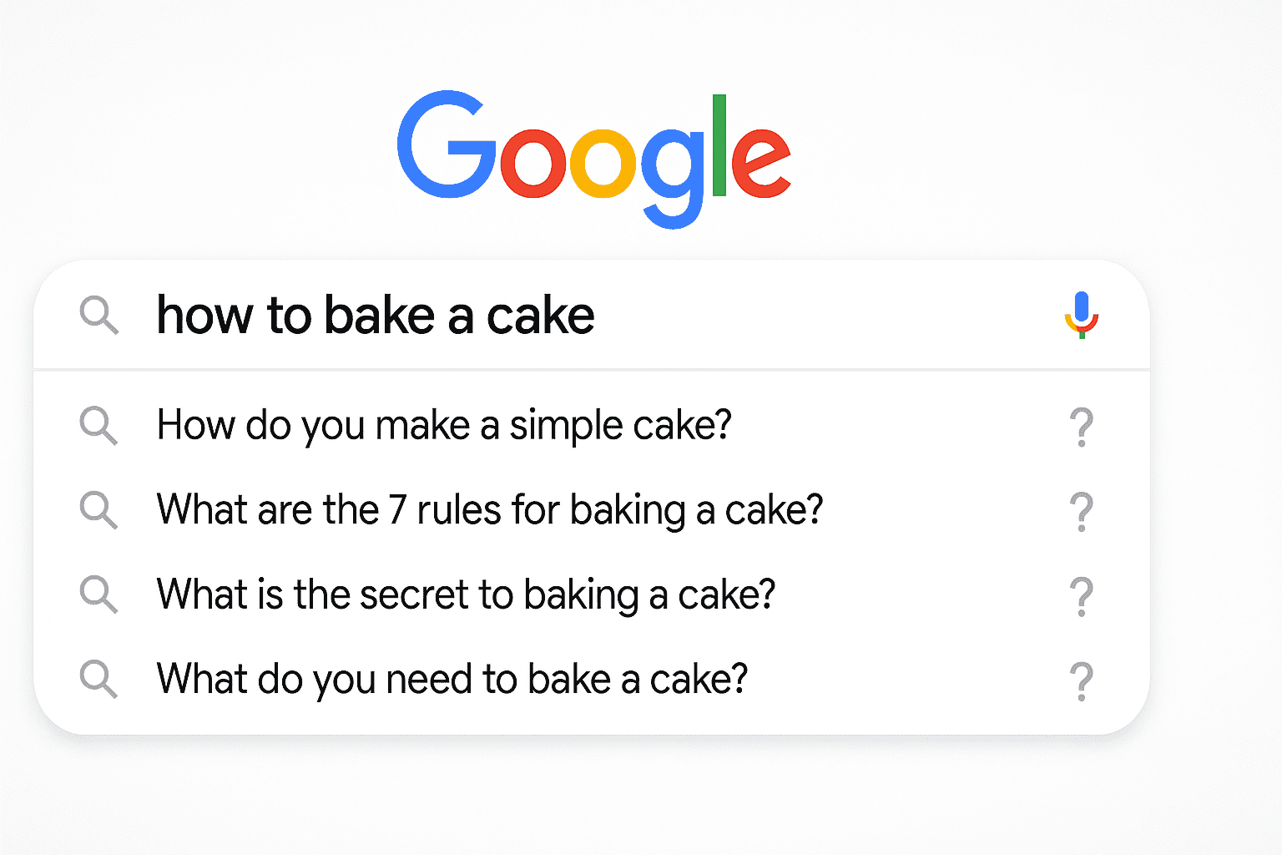Click the 'how to bake a cake' query text
1282x855 pixels.
[x=376, y=316]
